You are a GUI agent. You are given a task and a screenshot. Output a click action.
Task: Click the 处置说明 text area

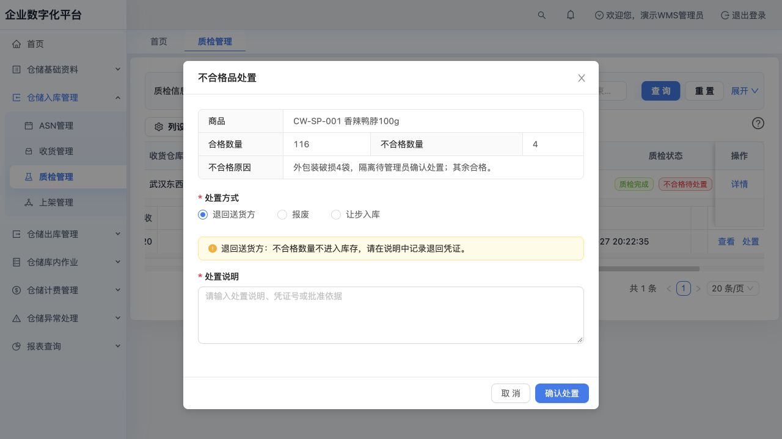[391, 315]
